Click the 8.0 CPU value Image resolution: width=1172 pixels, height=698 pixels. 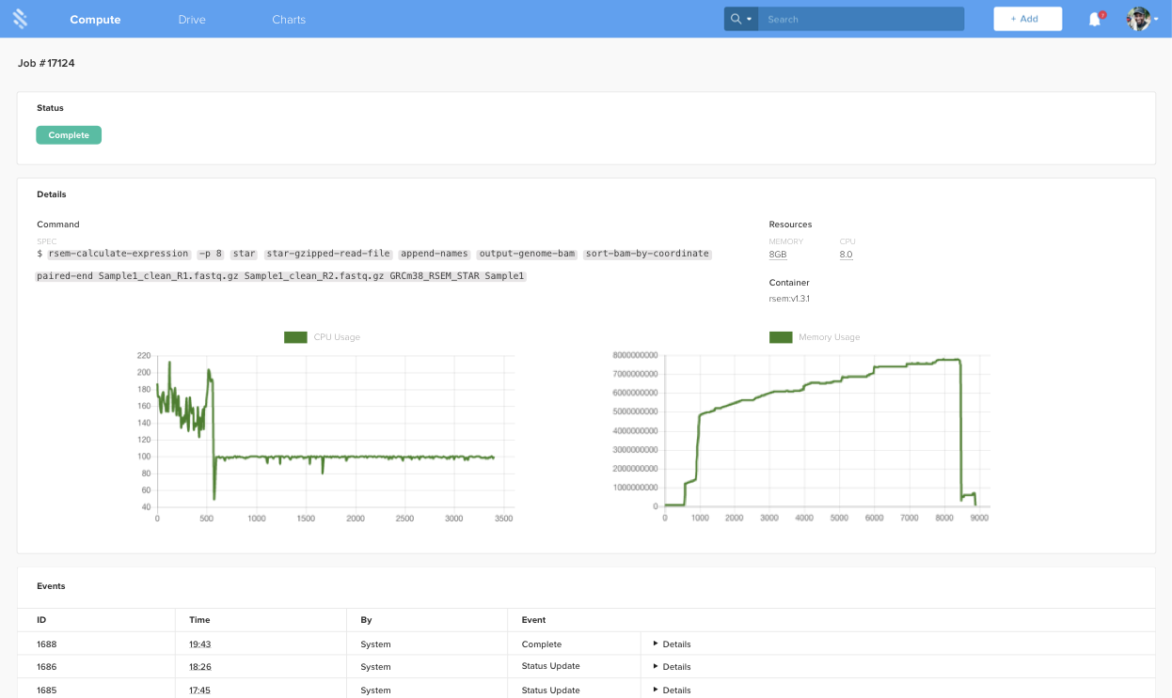coord(846,255)
